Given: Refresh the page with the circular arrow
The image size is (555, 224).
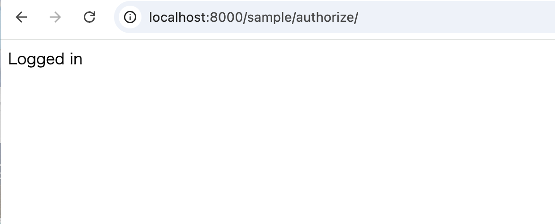Looking at the screenshot, I should (89, 17).
